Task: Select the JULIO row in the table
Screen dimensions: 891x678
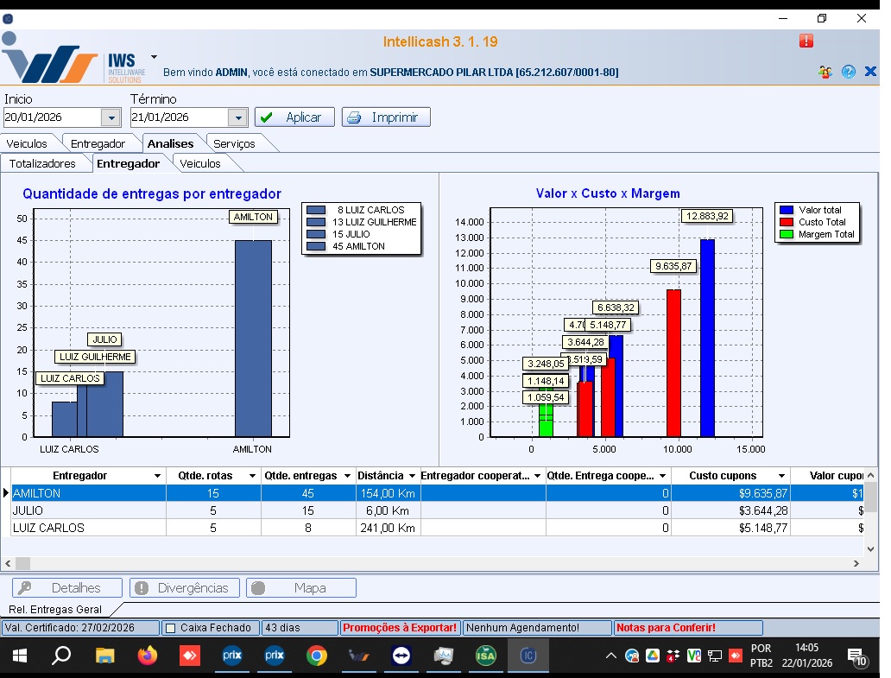Action: tap(86, 510)
